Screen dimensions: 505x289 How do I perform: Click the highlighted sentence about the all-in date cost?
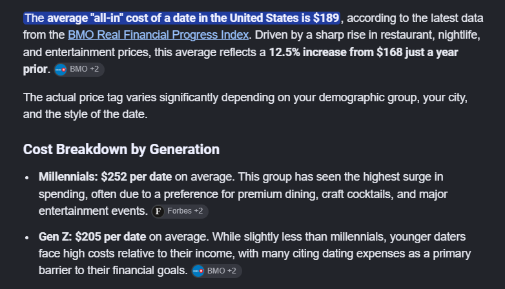pyautogui.click(x=181, y=18)
